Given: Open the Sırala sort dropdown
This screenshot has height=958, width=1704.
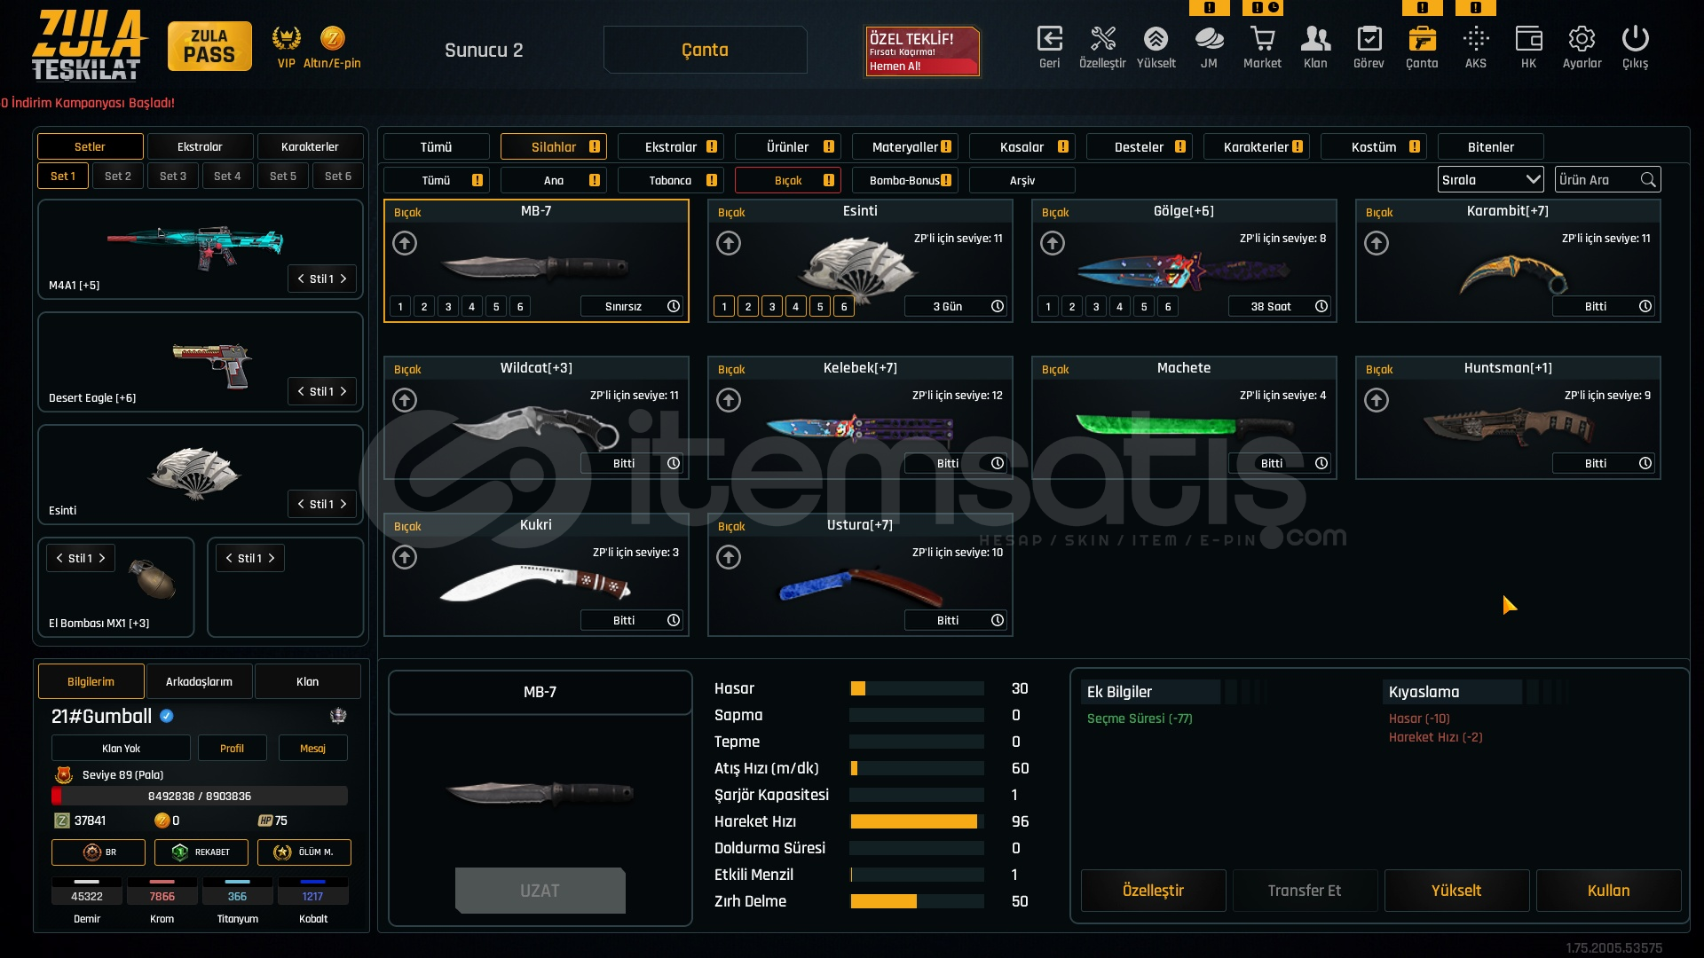Looking at the screenshot, I should tap(1490, 180).
